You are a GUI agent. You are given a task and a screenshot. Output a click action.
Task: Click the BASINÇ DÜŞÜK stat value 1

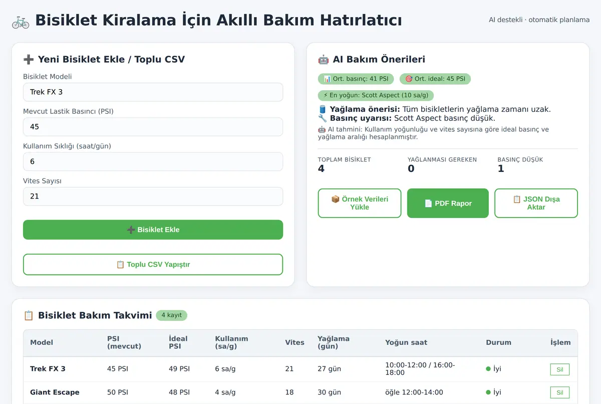tap(501, 169)
